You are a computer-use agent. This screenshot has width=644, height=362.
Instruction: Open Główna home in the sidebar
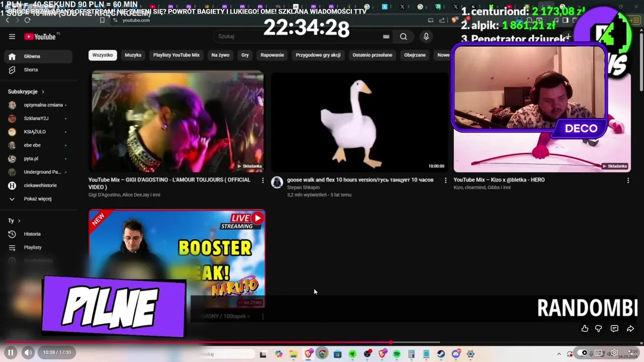(38, 56)
